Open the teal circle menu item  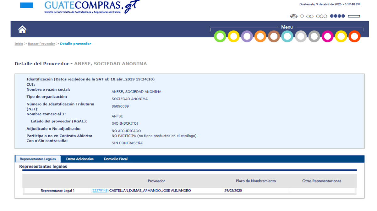tap(287, 36)
